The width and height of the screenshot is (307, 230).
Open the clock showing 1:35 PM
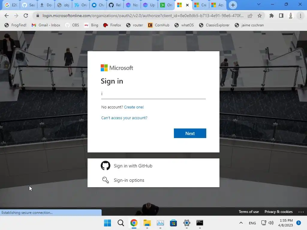286,223
